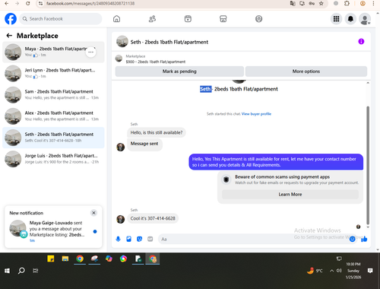Click the Aa message input field

253,239
